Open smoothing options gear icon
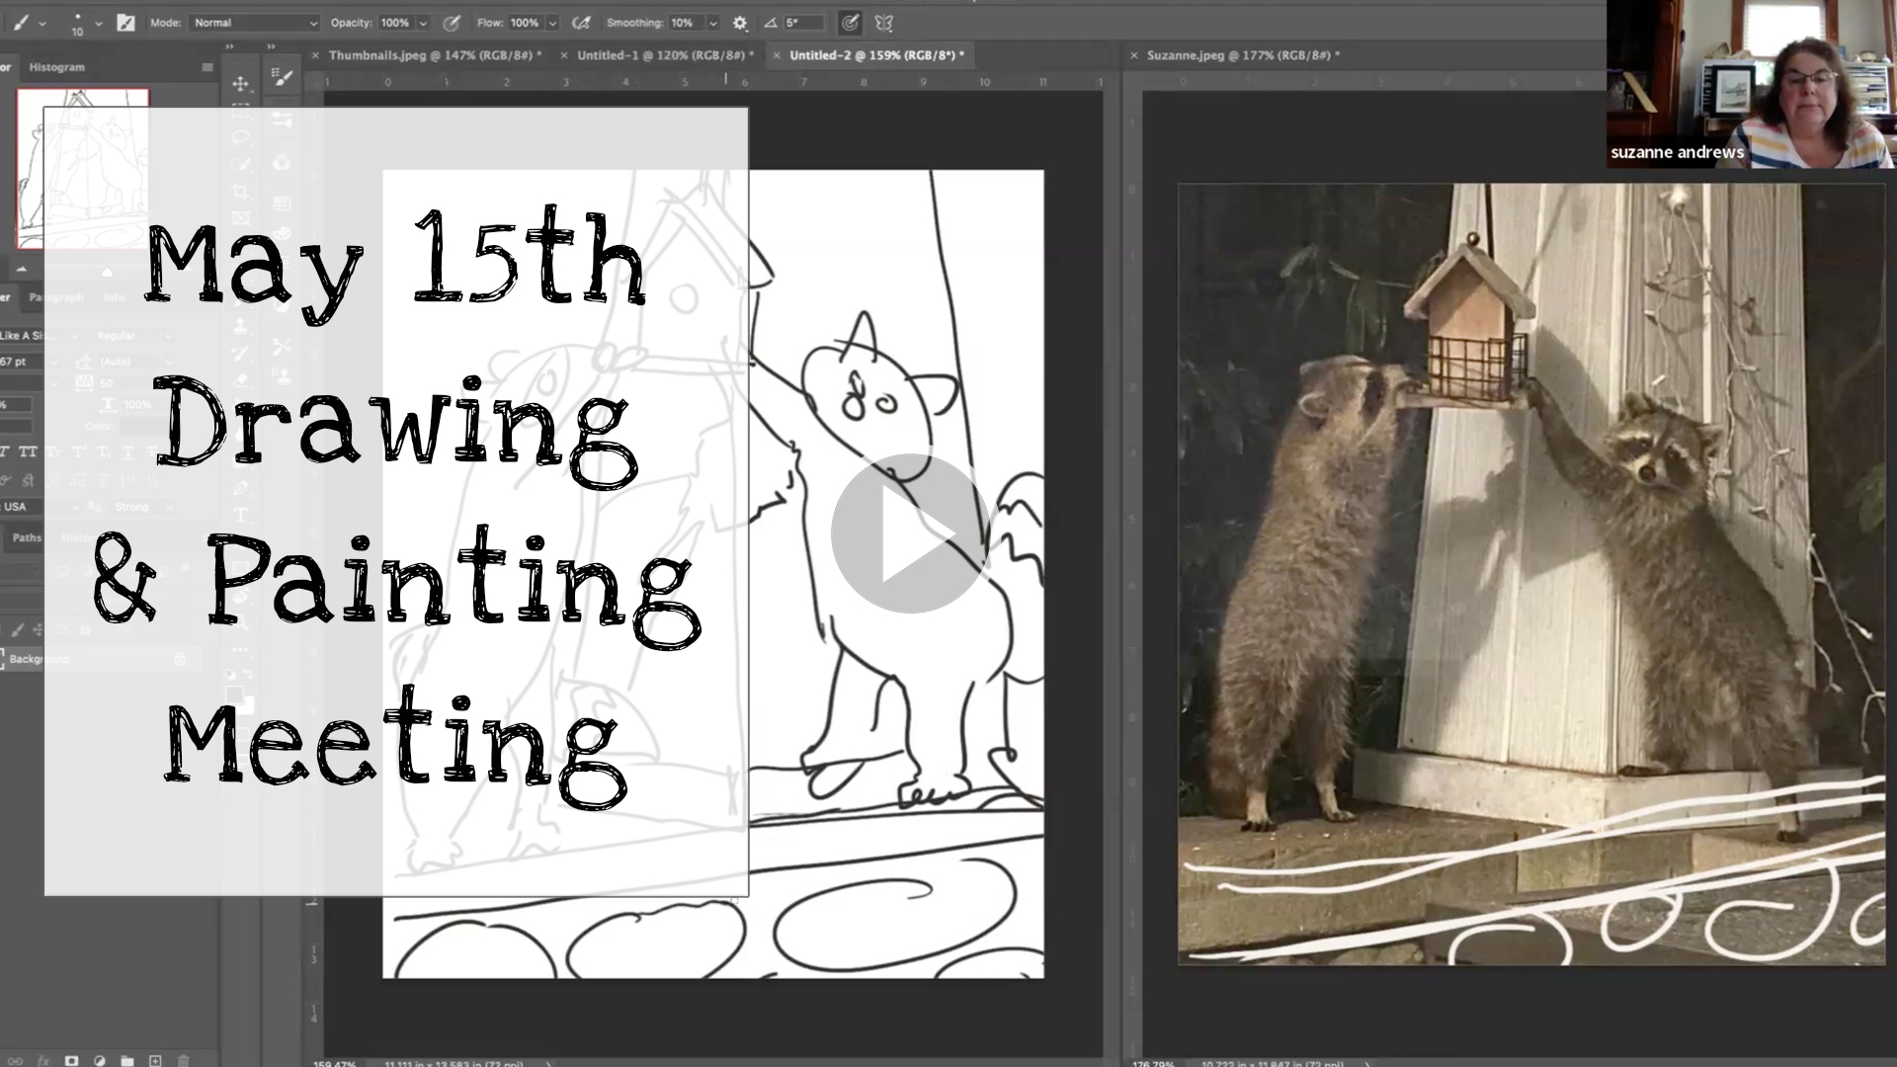 740,23
